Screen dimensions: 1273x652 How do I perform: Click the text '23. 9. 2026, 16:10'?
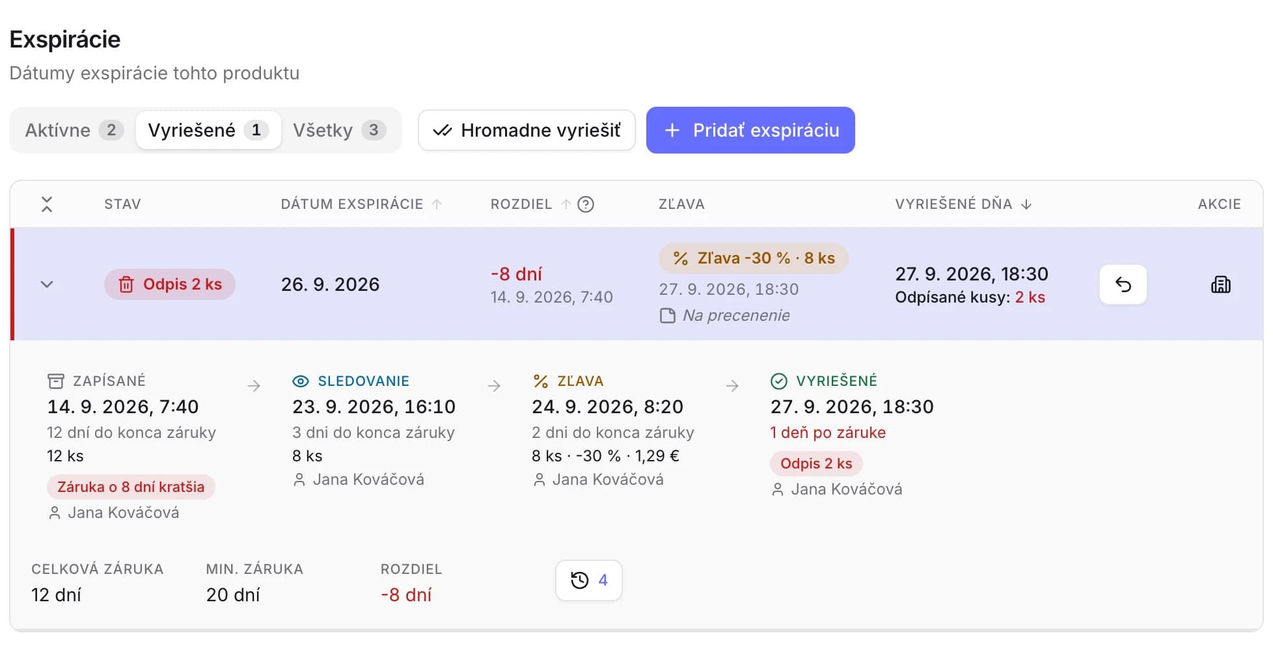(x=374, y=407)
